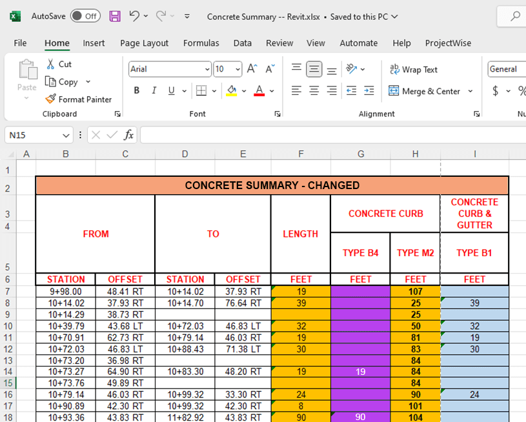Click the Name Box showing N15
The image size is (526, 422).
39,136
